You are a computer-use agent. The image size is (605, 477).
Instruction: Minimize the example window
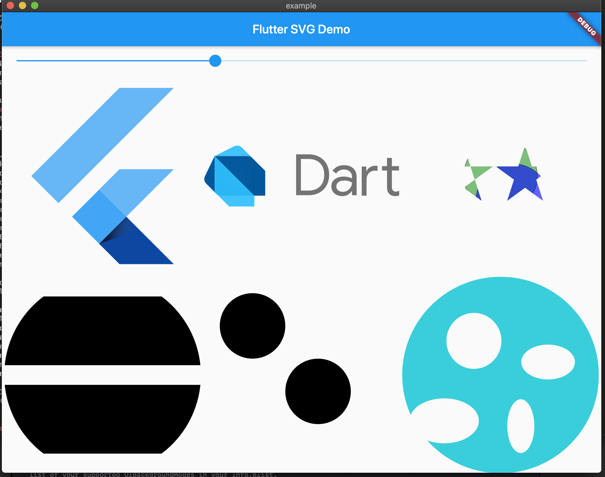click(22, 5)
